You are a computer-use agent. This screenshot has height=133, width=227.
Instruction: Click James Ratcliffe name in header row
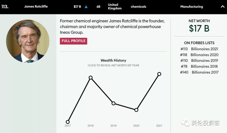(36, 7)
